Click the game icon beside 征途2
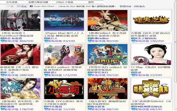177x111 pixels. pos(45,72)
